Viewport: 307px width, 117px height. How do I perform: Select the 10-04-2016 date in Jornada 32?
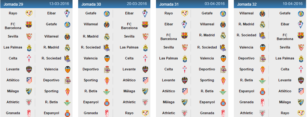coord(293,4)
